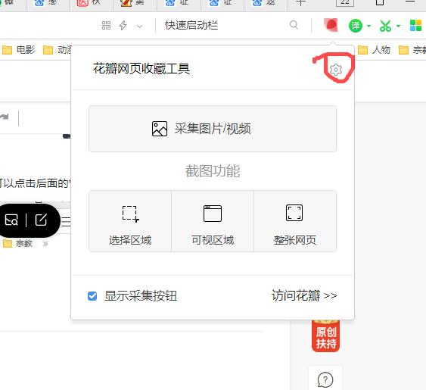Expand the » bookmark overflow chevron
The image size is (426, 390).
coord(45,244)
